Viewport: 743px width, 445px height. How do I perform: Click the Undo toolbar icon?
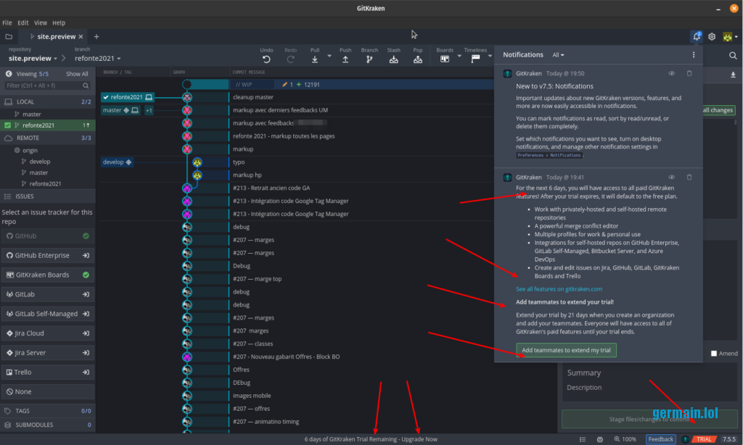pos(266,59)
